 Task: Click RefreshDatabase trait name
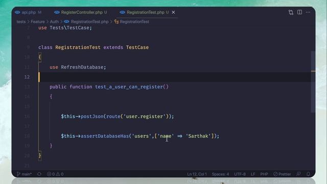click(82, 67)
